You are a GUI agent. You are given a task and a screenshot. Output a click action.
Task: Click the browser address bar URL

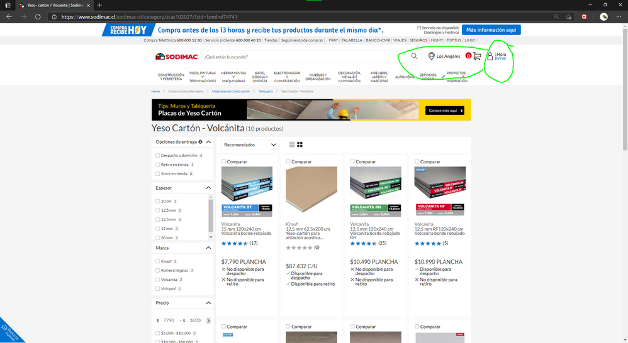[149, 17]
